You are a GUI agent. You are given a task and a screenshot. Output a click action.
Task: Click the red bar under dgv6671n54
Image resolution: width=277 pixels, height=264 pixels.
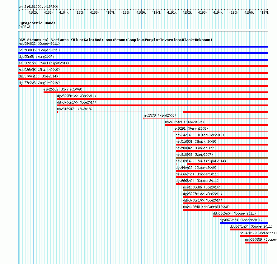(x=249, y=229)
